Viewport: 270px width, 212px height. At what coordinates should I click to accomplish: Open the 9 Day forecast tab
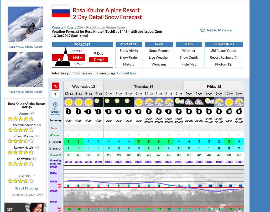click(99, 53)
